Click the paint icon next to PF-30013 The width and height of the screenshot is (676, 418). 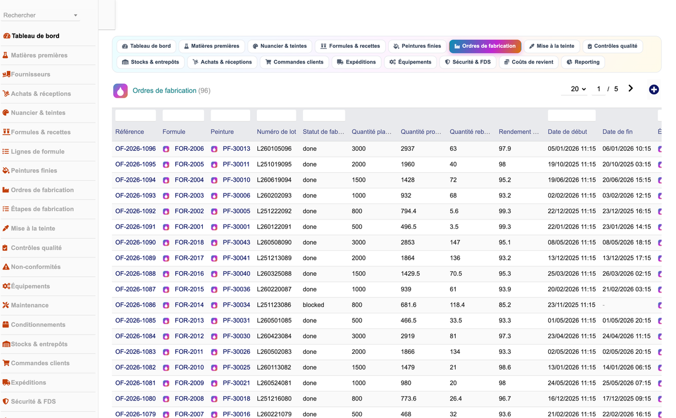click(x=214, y=149)
